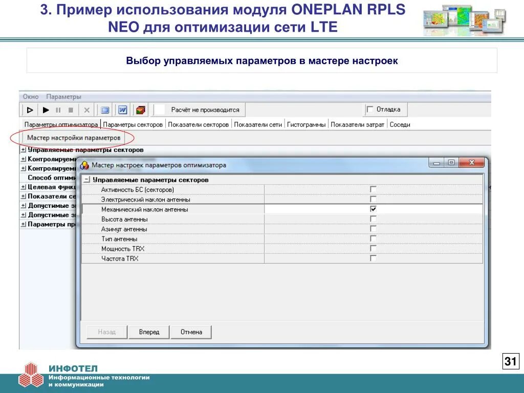Screen dimensions: 524x393
Task: Expand the Параметры пр tree node
Action: pos(24,224)
